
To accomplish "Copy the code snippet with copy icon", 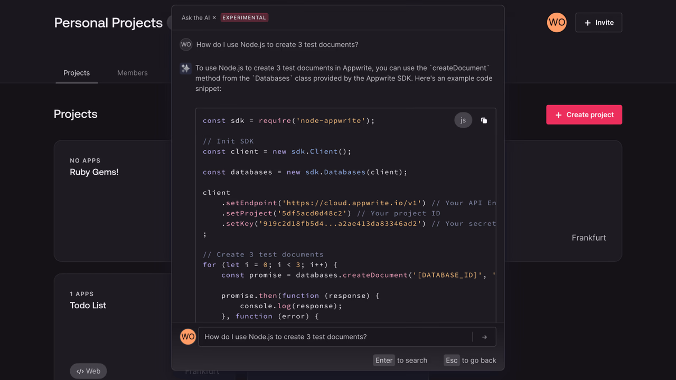I will (x=484, y=120).
